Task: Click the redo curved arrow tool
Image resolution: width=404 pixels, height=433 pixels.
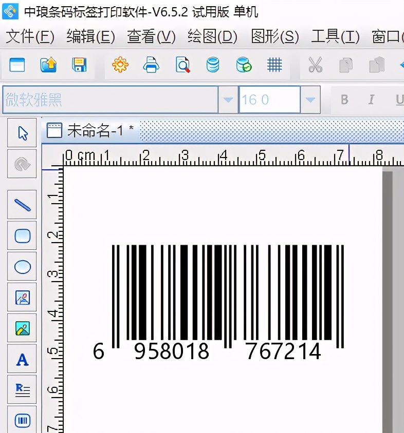Action: (x=22, y=164)
